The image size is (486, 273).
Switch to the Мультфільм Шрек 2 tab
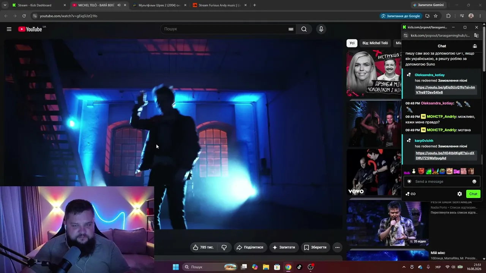pyautogui.click(x=159, y=5)
